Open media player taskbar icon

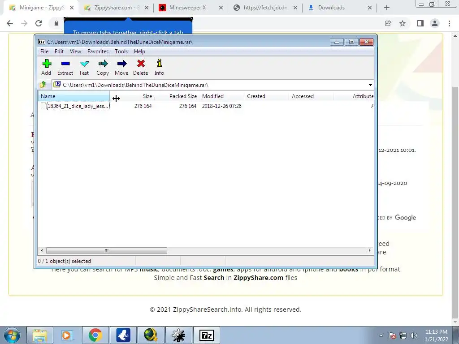(x=67, y=335)
